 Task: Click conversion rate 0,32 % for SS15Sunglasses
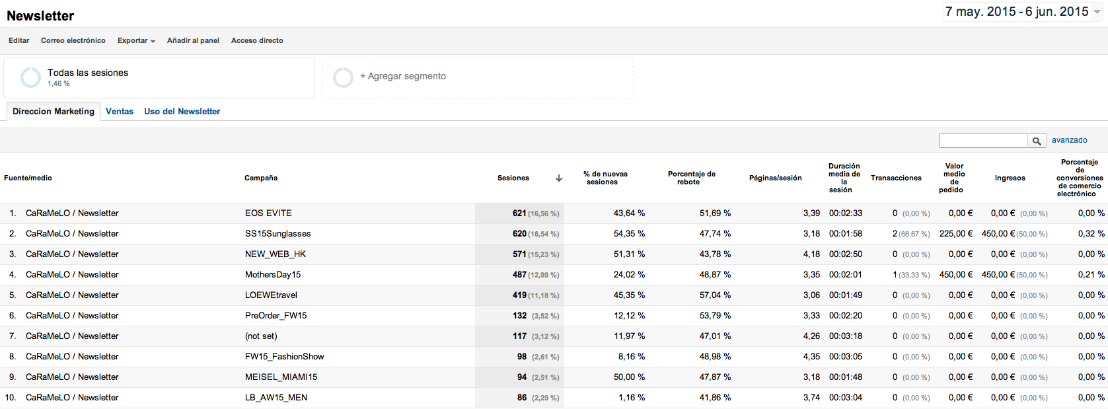(1091, 234)
